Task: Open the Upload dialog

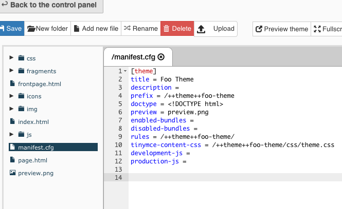Action: pos(215,29)
